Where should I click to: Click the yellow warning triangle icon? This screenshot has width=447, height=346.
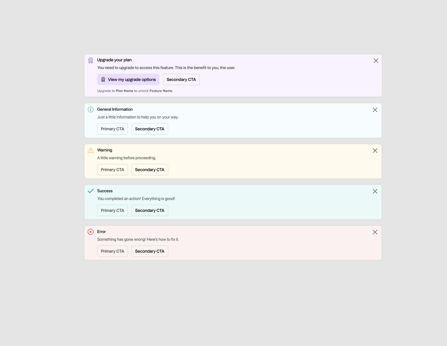[91, 150]
